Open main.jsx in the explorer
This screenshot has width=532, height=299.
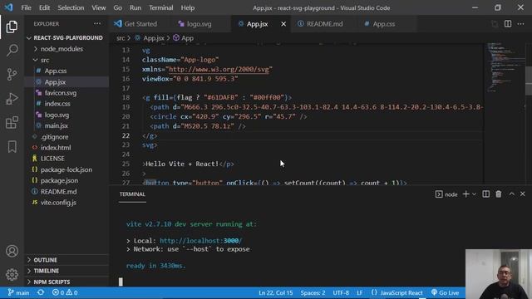pos(56,125)
